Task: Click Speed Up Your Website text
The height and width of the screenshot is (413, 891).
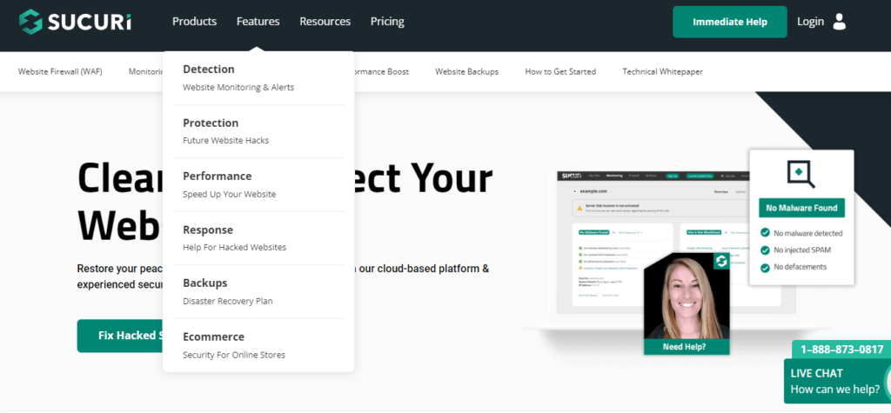Action: pos(229,194)
